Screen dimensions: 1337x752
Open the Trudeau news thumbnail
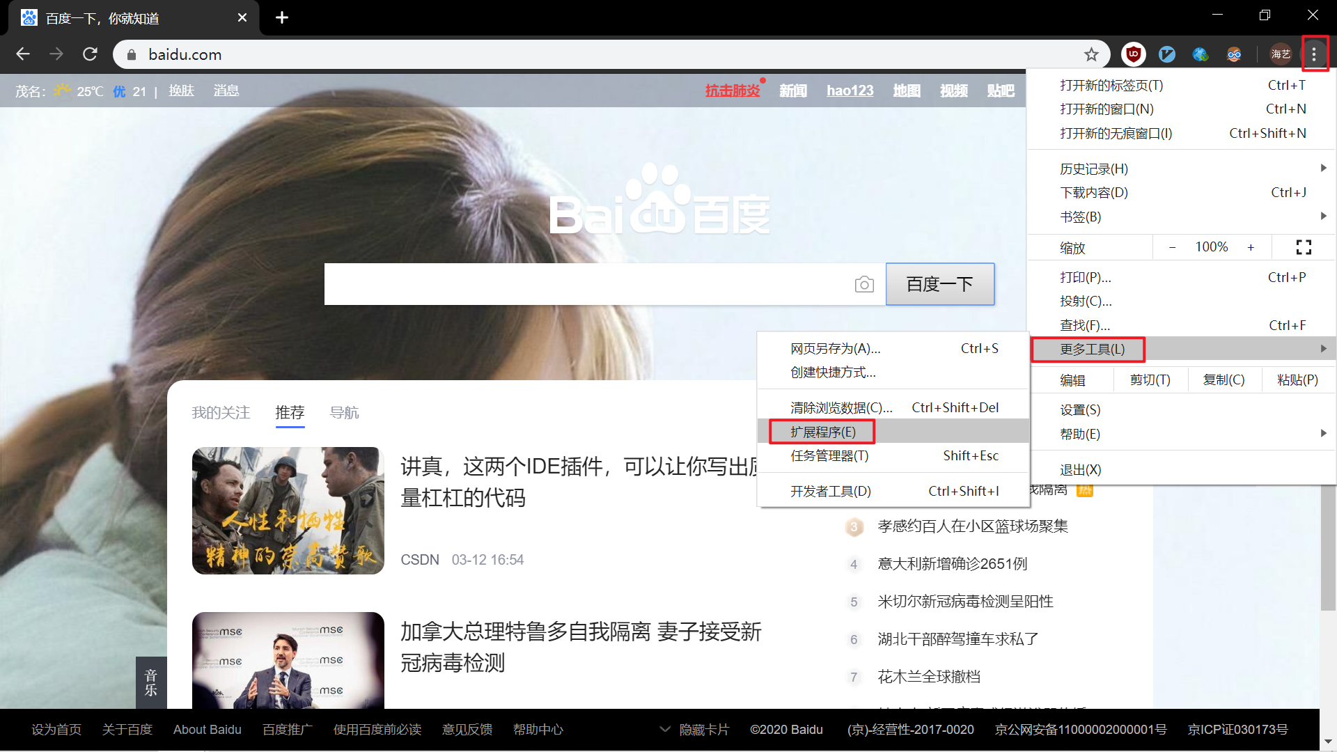pyautogui.click(x=288, y=660)
